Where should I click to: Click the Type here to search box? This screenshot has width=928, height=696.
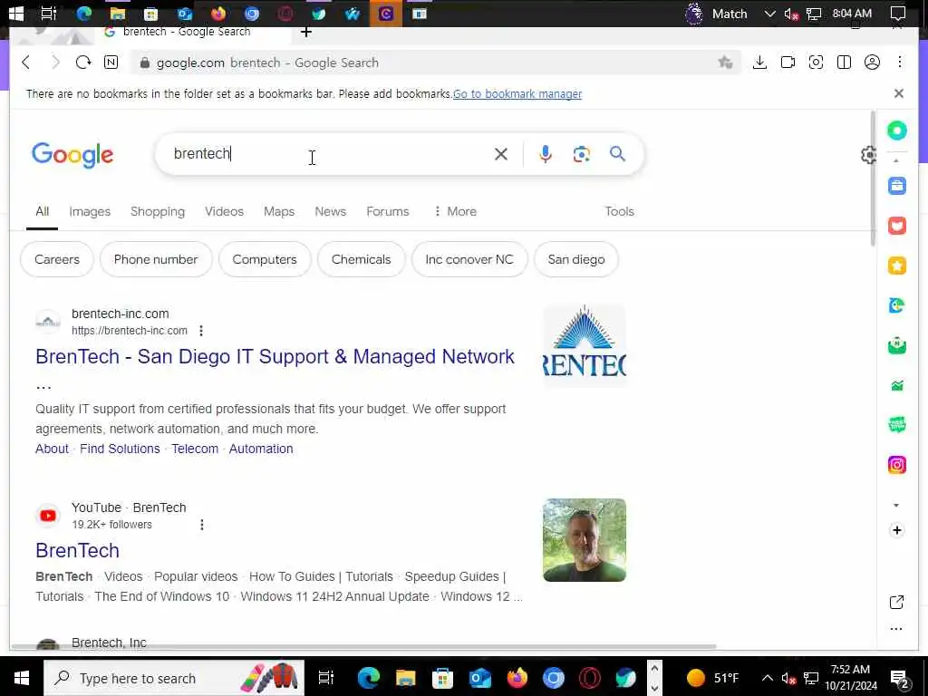pos(174,678)
